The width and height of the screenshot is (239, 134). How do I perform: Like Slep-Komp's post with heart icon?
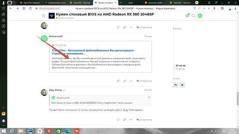click(118, 120)
